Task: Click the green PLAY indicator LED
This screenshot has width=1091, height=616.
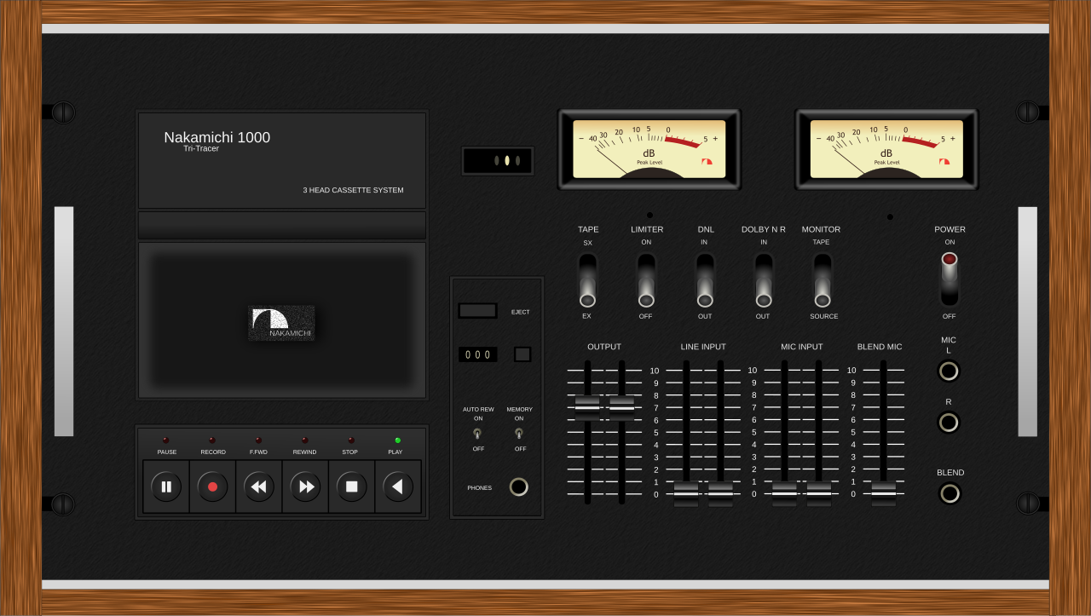Action: pos(398,440)
